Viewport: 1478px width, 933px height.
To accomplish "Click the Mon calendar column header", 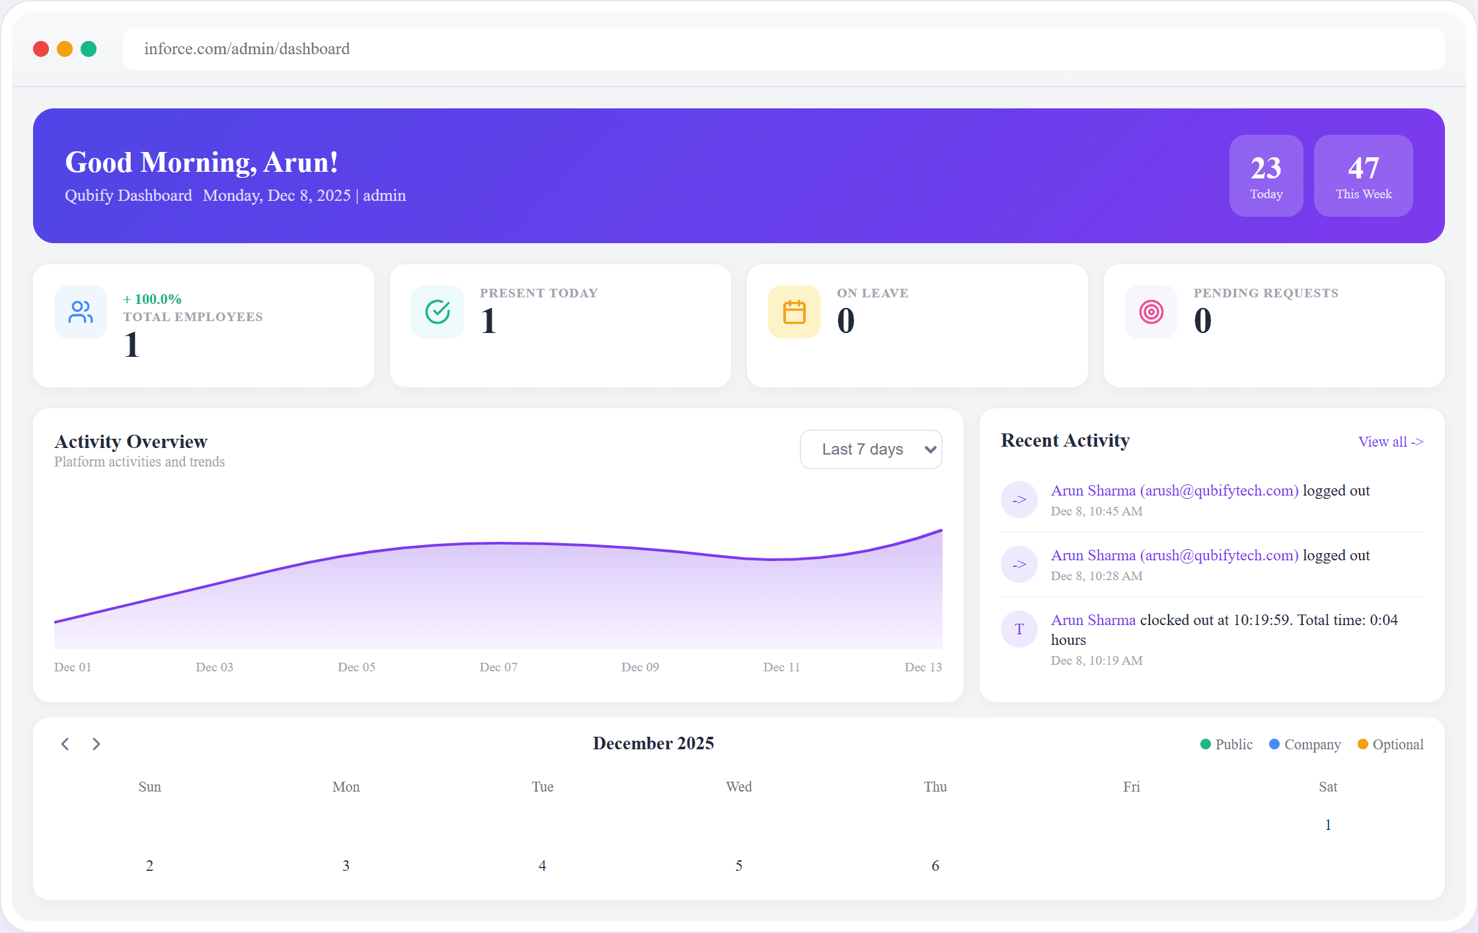I will pos(346,786).
